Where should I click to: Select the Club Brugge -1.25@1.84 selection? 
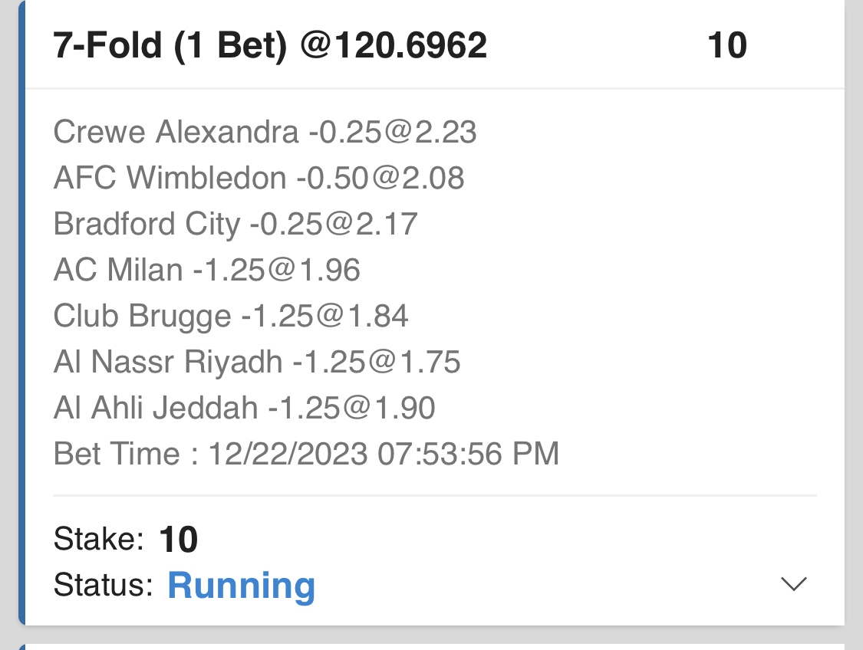point(231,316)
